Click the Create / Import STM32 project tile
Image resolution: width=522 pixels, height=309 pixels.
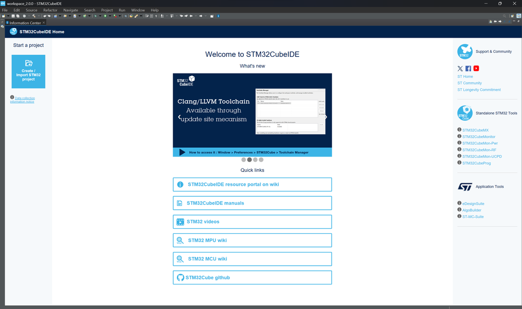click(x=28, y=72)
